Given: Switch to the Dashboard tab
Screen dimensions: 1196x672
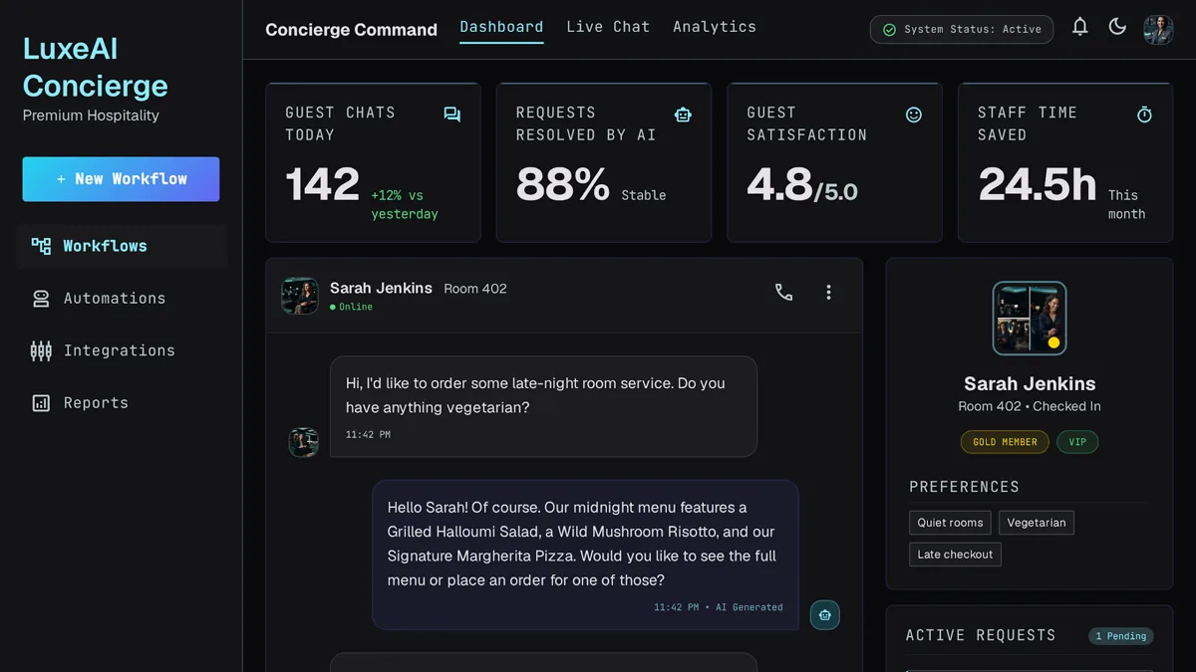Looking at the screenshot, I should (x=501, y=28).
